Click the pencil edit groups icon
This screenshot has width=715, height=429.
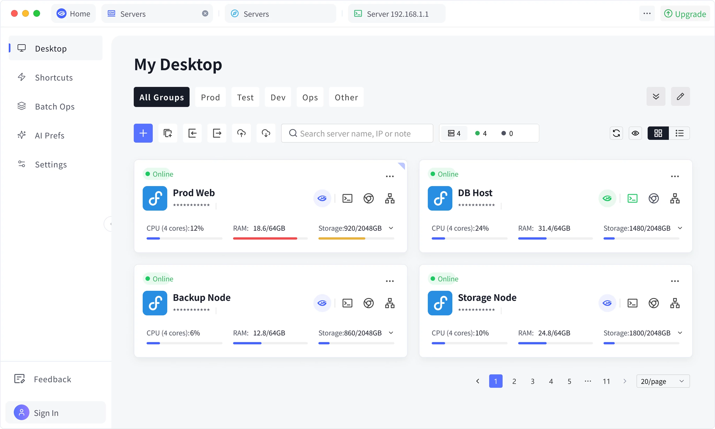coord(680,96)
